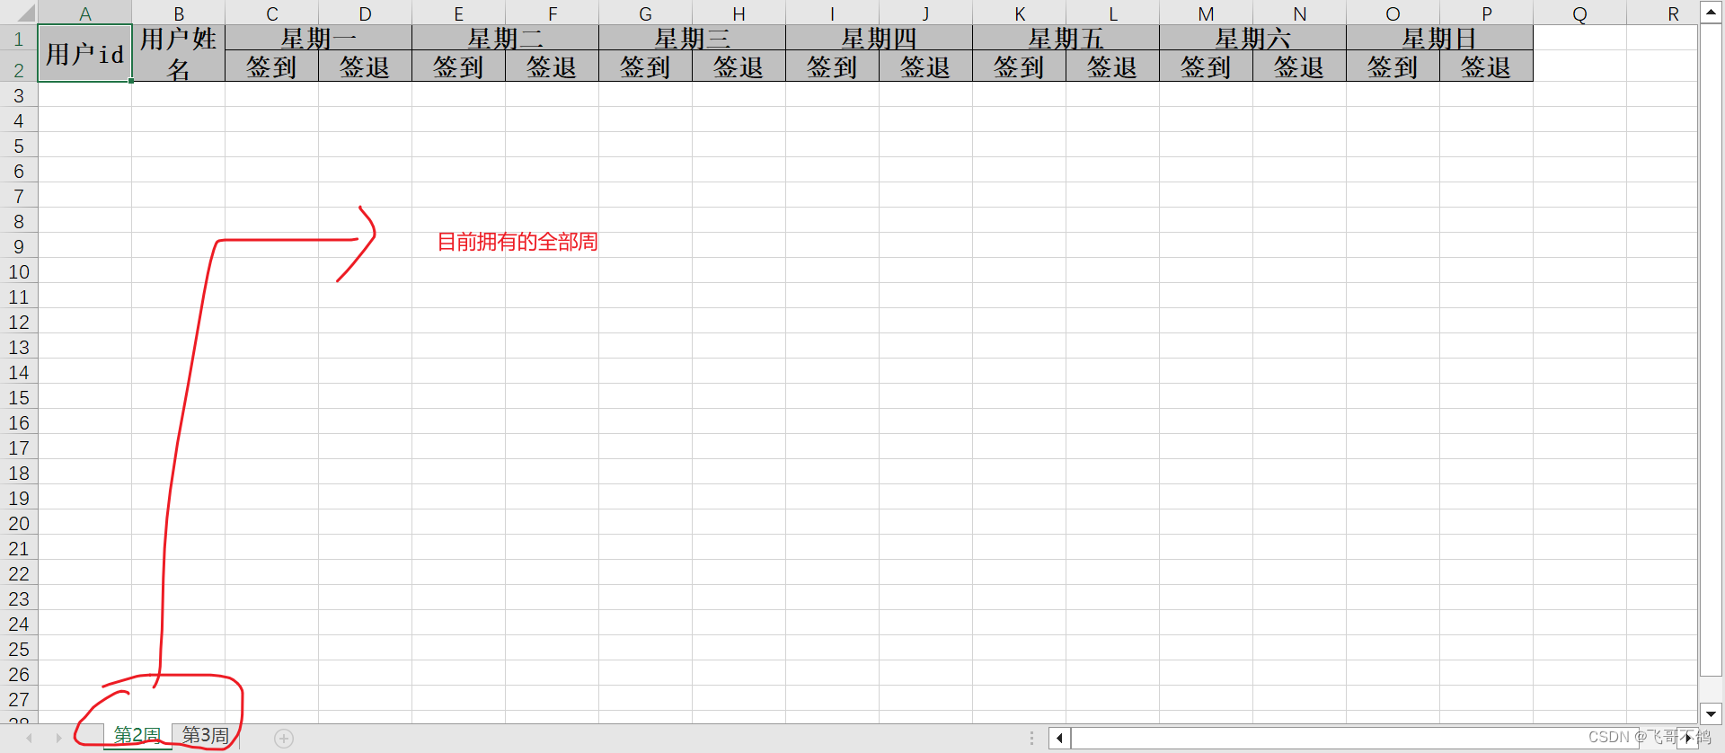Select the 星期四 merged header cell
Image resolution: width=1725 pixels, height=753 pixels.
click(880, 38)
